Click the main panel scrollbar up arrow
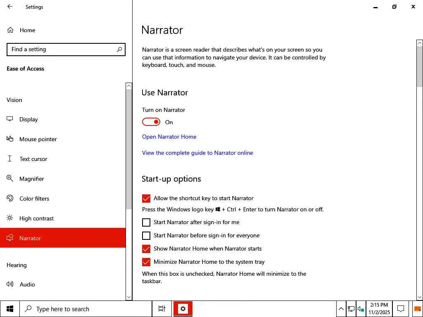423x317 pixels. [x=420, y=43]
